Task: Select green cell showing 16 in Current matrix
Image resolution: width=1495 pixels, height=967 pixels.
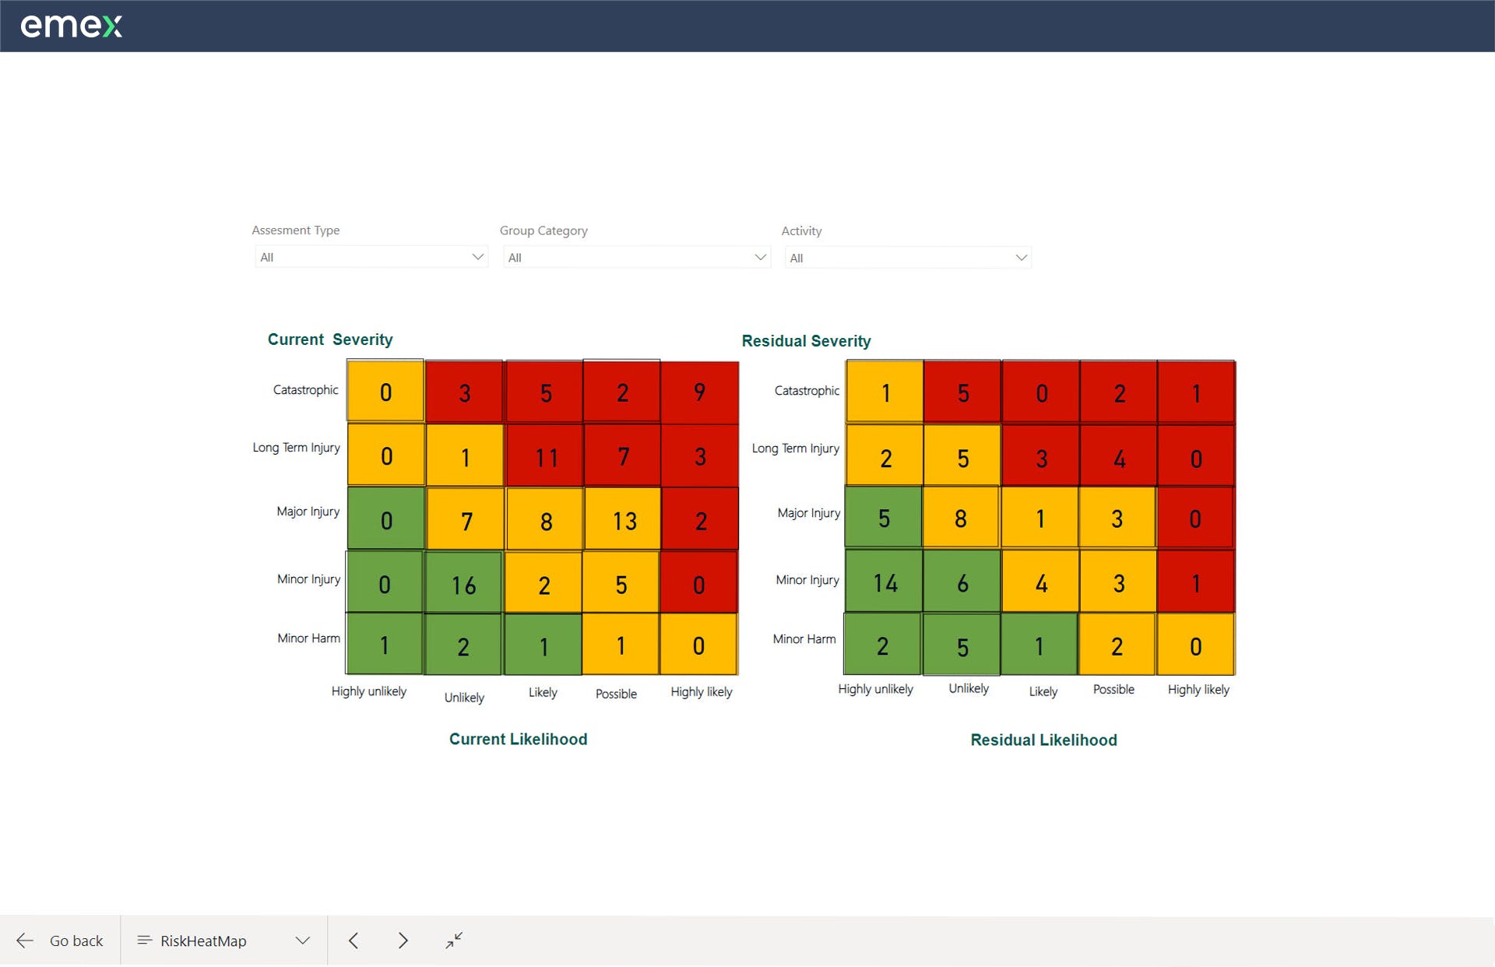Action: point(464,584)
